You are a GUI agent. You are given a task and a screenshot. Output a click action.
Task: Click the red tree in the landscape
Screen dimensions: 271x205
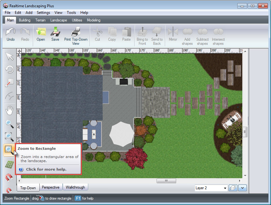(136, 158)
